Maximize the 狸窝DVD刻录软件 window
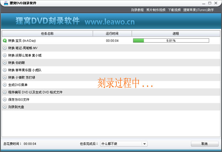 pos(210,3)
